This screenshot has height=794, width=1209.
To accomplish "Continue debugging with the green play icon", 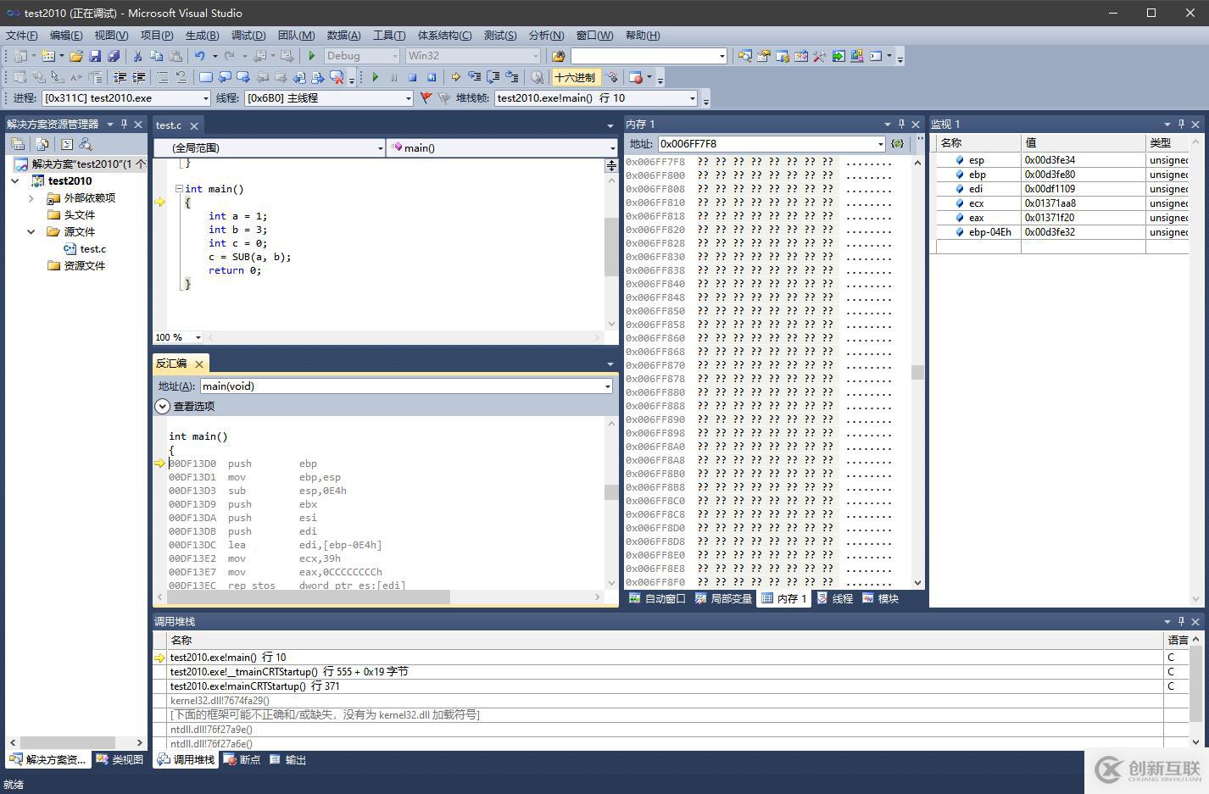I will (375, 77).
